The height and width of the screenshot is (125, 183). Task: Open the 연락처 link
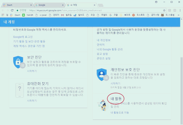click(x=101, y=45)
